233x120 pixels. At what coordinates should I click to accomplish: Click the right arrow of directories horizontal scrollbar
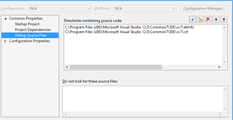[x=219, y=67]
